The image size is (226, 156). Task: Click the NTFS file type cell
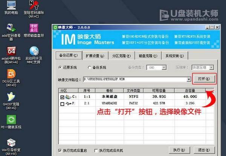click(134, 96)
